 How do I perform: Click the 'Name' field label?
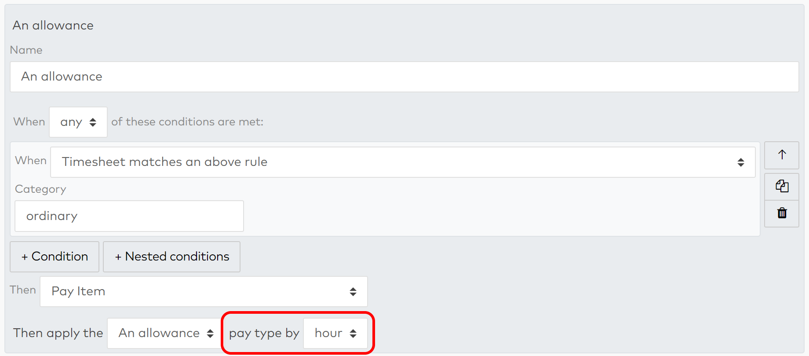pos(26,50)
